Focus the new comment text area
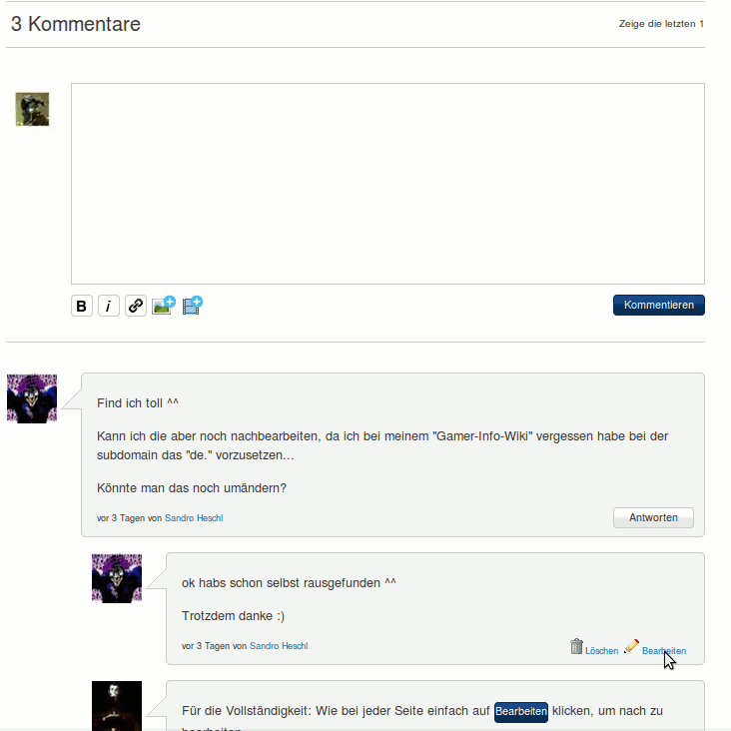 [x=387, y=184]
